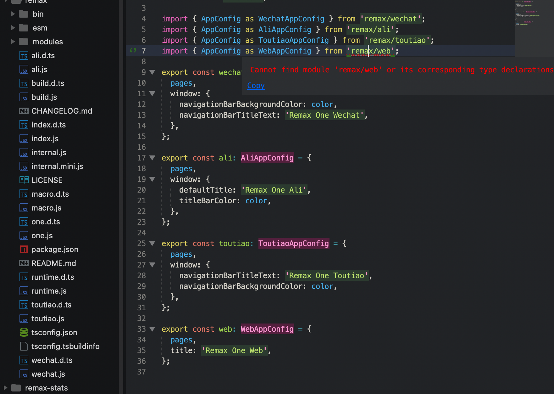This screenshot has width=554, height=394.
Task: Click the markdown icon of README.md
Action: [24, 263]
